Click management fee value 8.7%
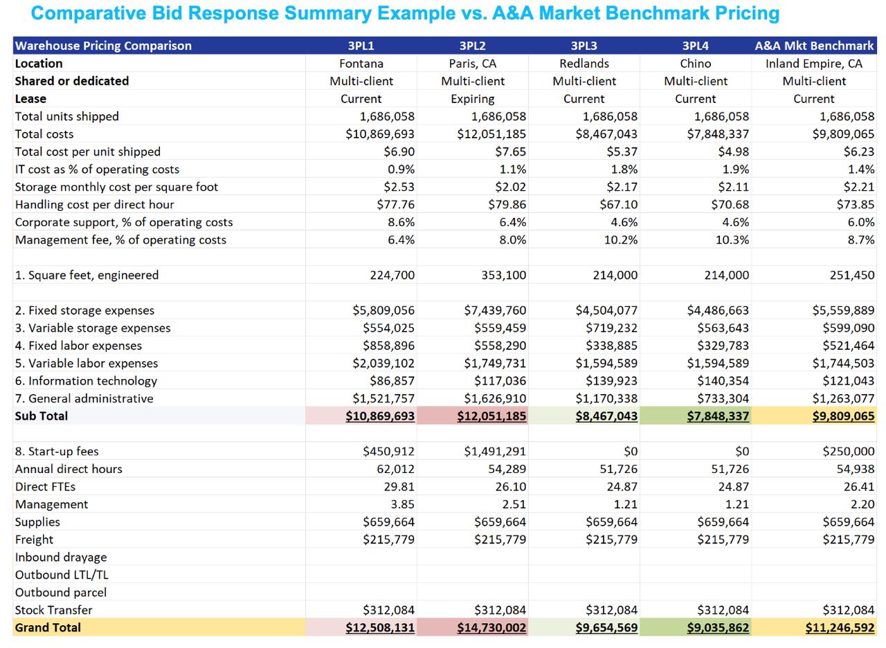 coord(860,240)
